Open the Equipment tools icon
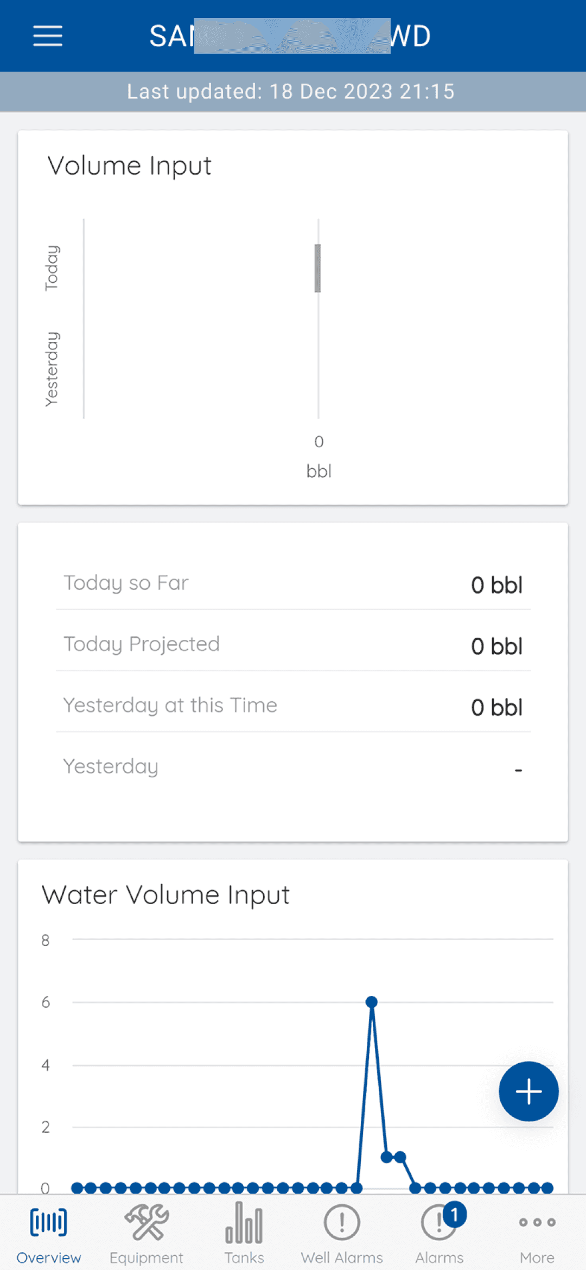 [x=146, y=1222]
